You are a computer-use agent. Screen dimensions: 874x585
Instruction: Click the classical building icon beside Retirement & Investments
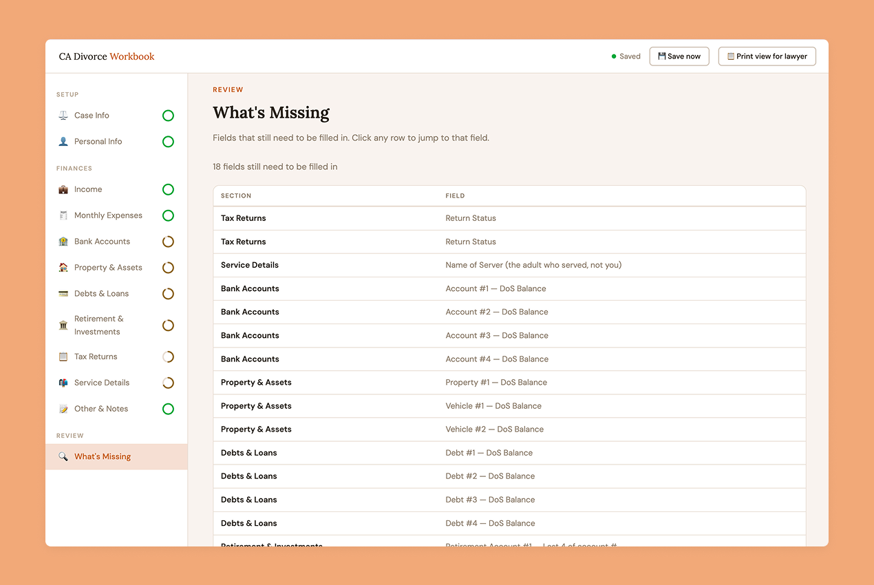coord(63,326)
